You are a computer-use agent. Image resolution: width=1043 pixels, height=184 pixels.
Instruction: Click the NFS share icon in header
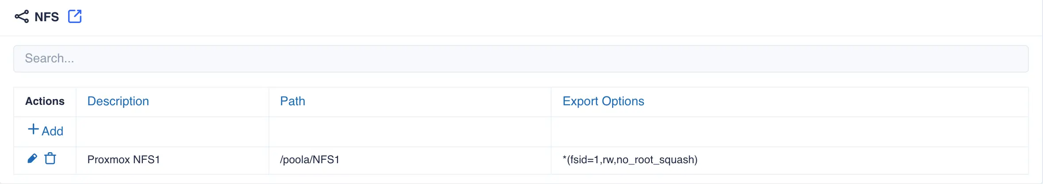(22, 17)
